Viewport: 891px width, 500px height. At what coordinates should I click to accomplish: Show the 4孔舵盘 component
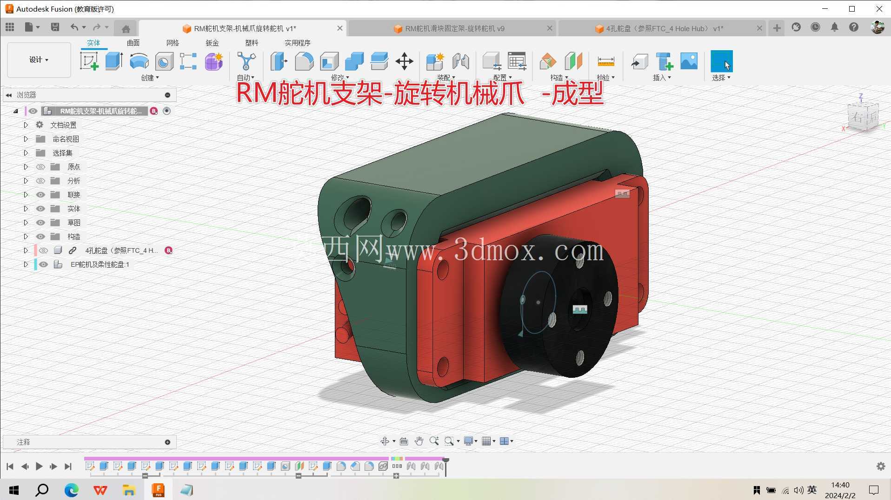point(43,250)
